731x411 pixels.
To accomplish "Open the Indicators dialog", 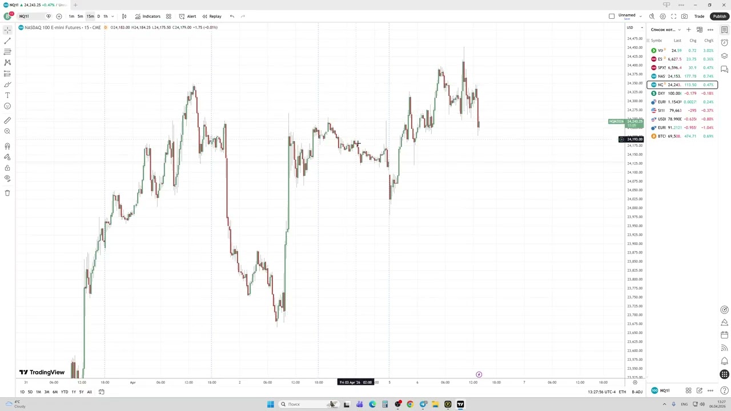I will 148,17.
